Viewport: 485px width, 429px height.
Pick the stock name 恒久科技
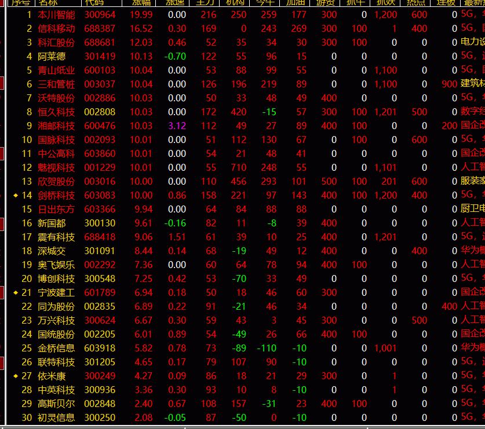(x=56, y=112)
